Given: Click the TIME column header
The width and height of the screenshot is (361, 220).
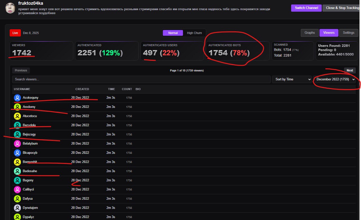Looking at the screenshot, I should pos(111,89).
